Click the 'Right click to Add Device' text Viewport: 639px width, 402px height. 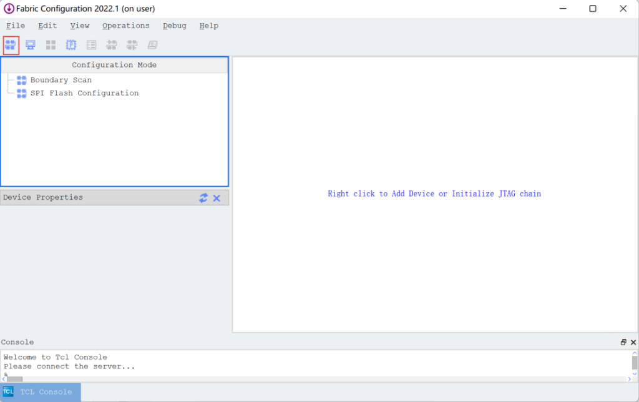pos(434,194)
